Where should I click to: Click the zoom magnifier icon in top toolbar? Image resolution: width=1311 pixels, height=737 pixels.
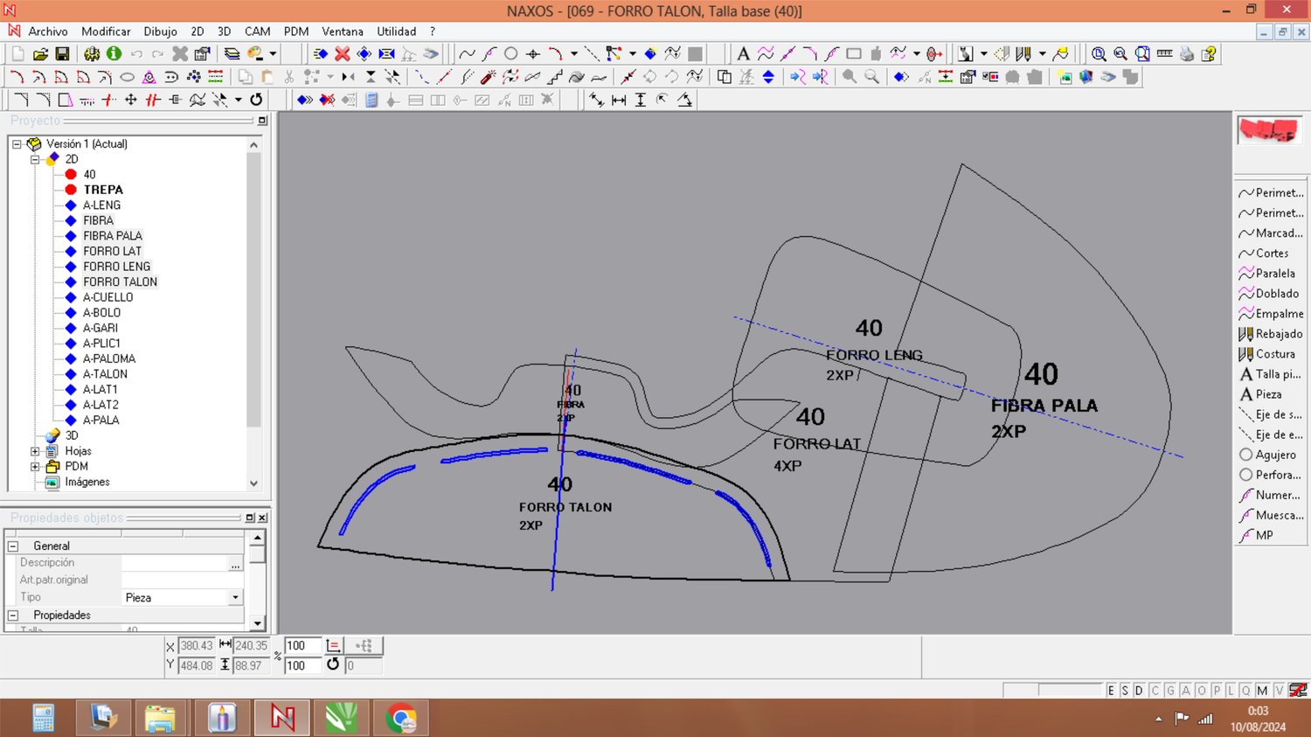(1099, 54)
